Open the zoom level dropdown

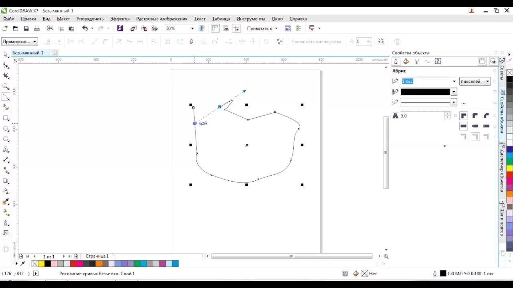coord(192,28)
